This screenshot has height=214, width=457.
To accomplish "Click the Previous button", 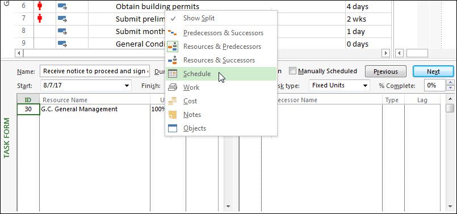I will pyautogui.click(x=385, y=72).
